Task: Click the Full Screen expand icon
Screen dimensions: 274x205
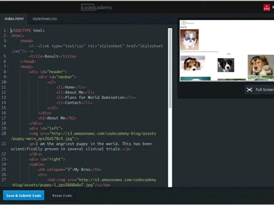Action: pyautogui.click(x=250, y=90)
